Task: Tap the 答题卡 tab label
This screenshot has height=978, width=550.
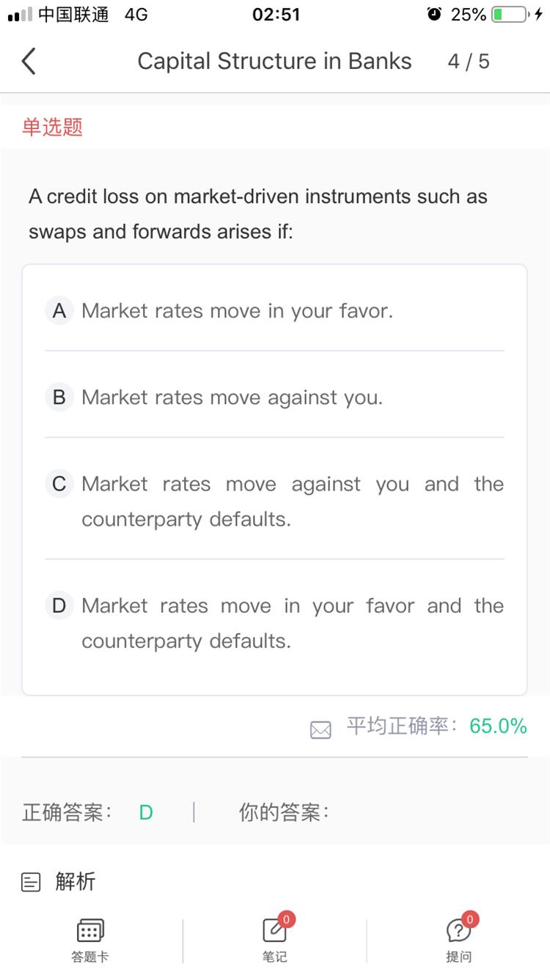Action: coord(90,957)
